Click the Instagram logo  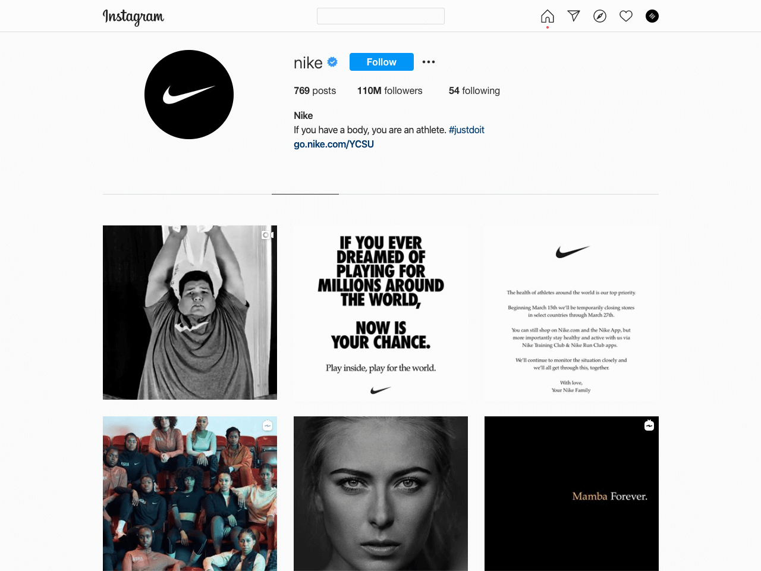pyautogui.click(x=133, y=17)
